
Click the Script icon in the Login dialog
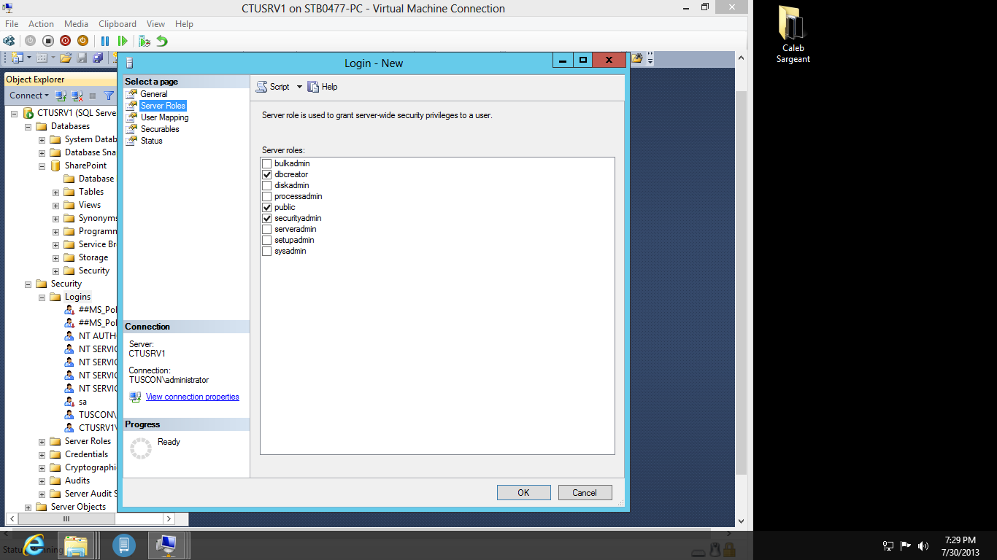[x=261, y=87]
